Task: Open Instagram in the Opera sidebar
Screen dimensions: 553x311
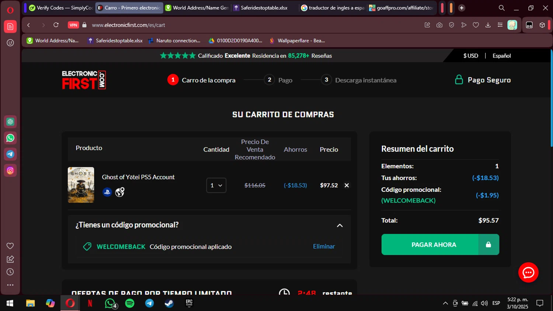Action: (10, 170)
